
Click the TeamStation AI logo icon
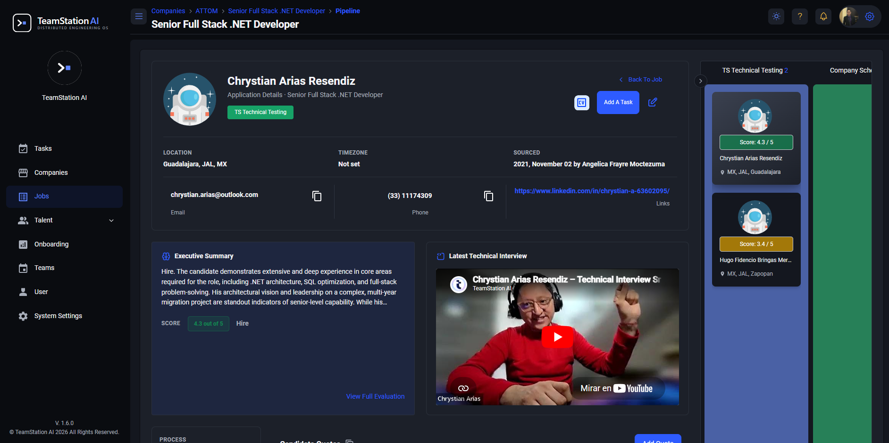point(22,23)
